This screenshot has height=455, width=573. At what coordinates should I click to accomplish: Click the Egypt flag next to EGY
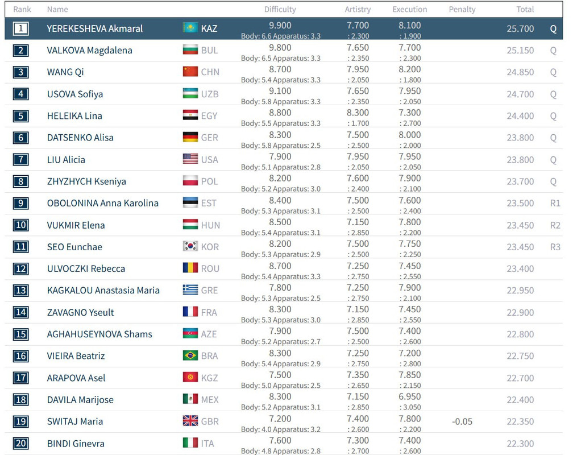(x=190, y=115)
